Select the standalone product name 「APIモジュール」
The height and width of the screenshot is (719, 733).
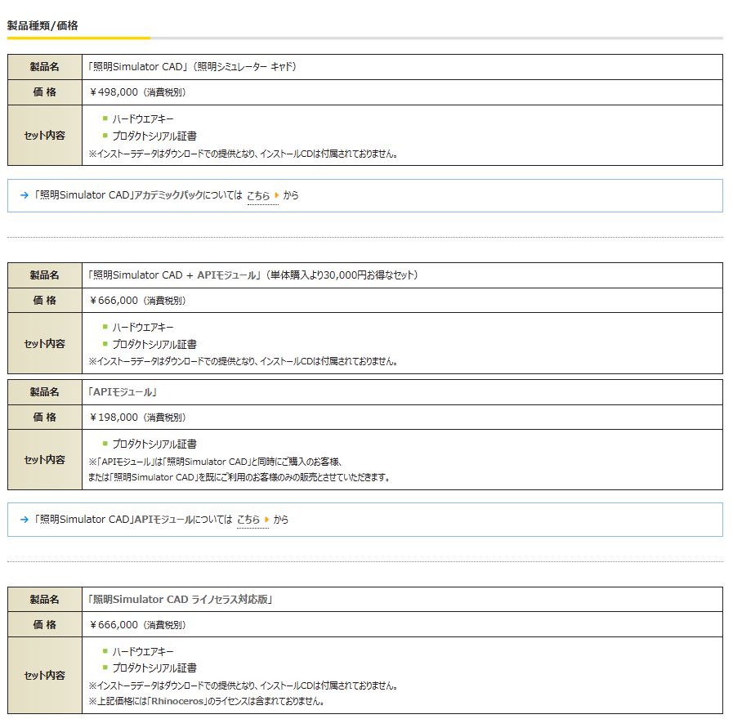point(122,392)
